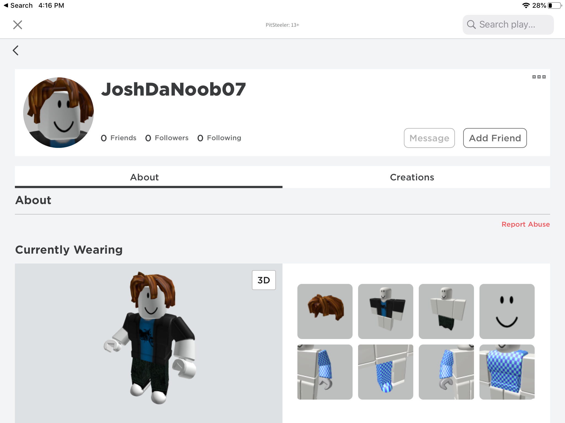Click the Message button
565x423 pixels.
(429, 138)
